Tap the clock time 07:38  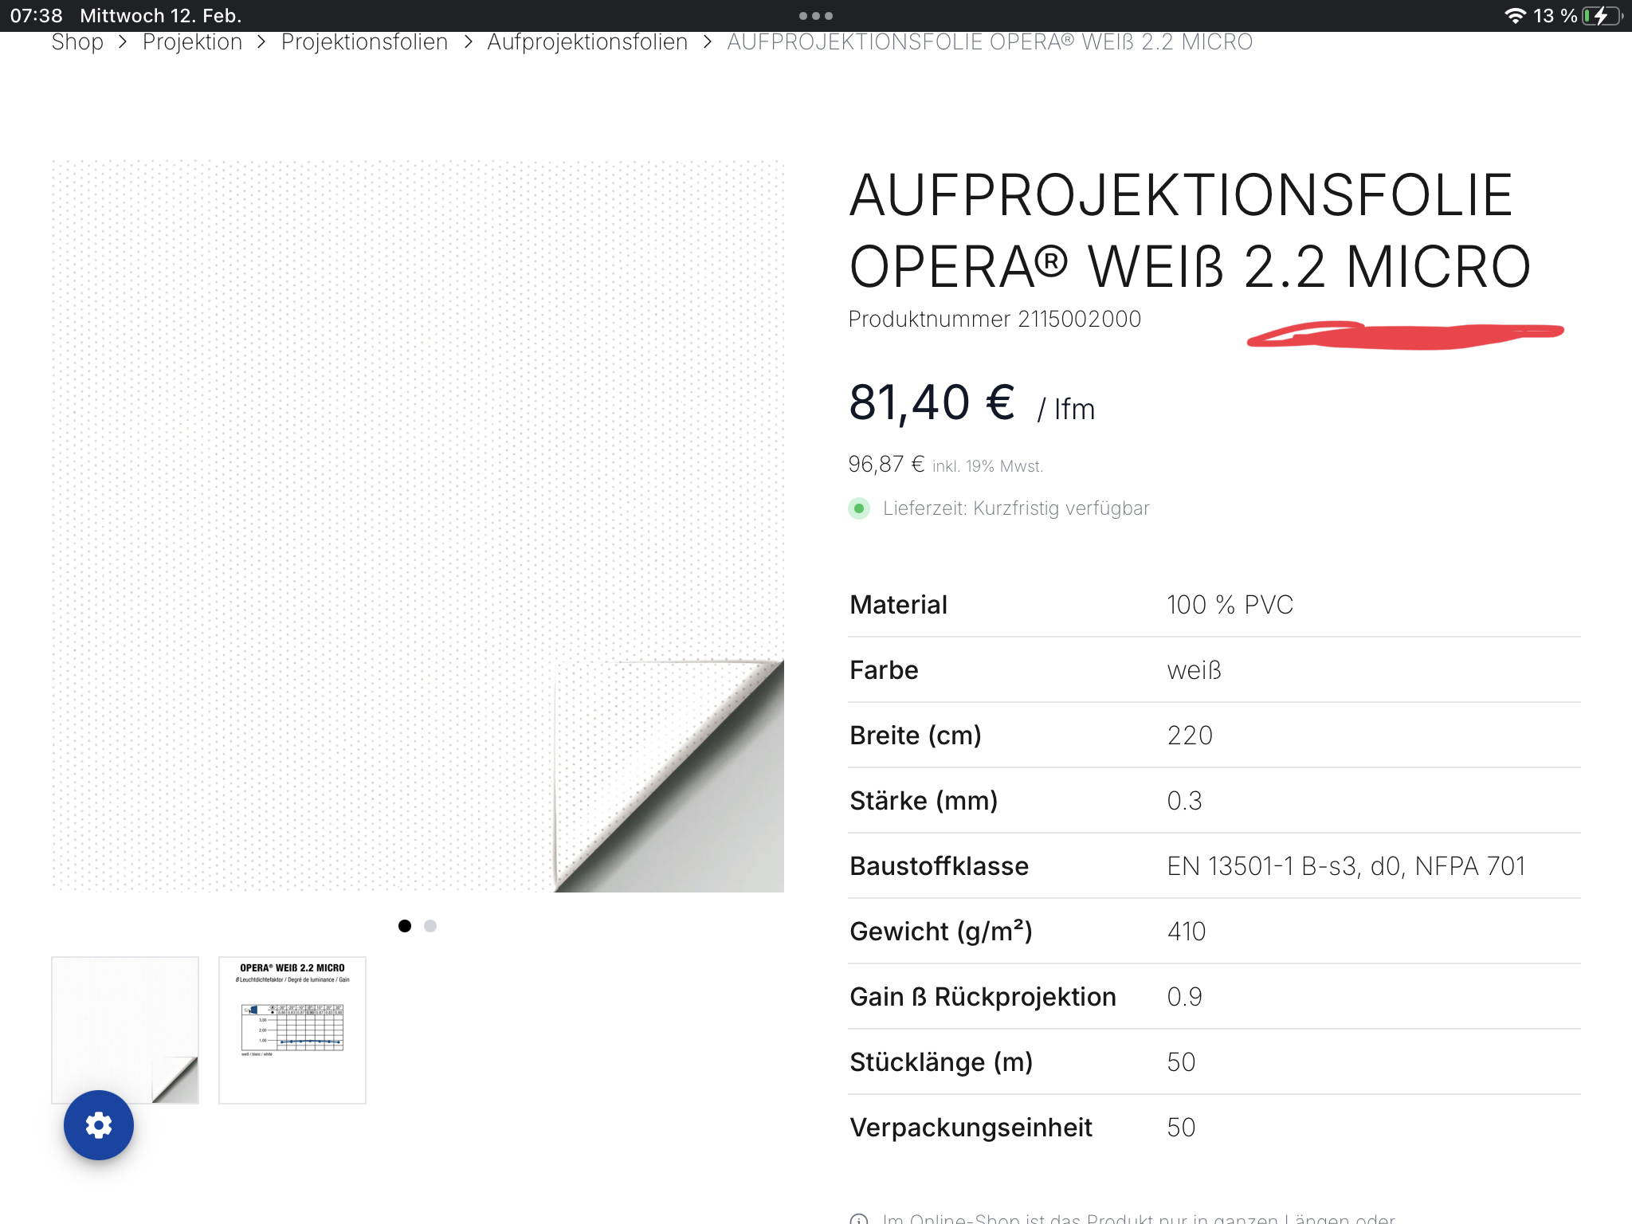[x=36, y=16]
